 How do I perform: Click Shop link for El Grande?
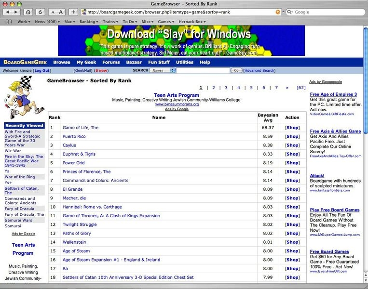click(x=292, y=189)
